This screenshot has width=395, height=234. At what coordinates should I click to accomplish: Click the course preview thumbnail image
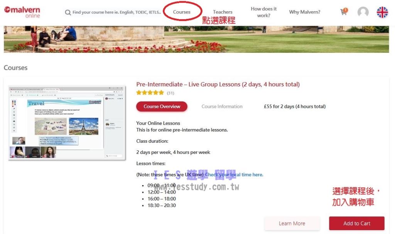point(67,123)
